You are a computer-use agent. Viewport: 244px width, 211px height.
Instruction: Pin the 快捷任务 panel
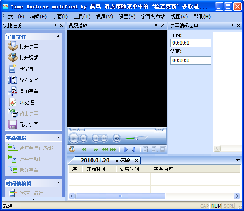coord(55,25)
